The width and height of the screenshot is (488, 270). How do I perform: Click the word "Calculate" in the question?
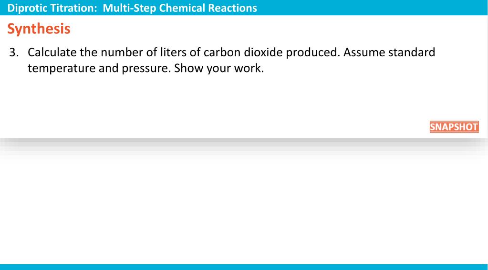(52, 52)
